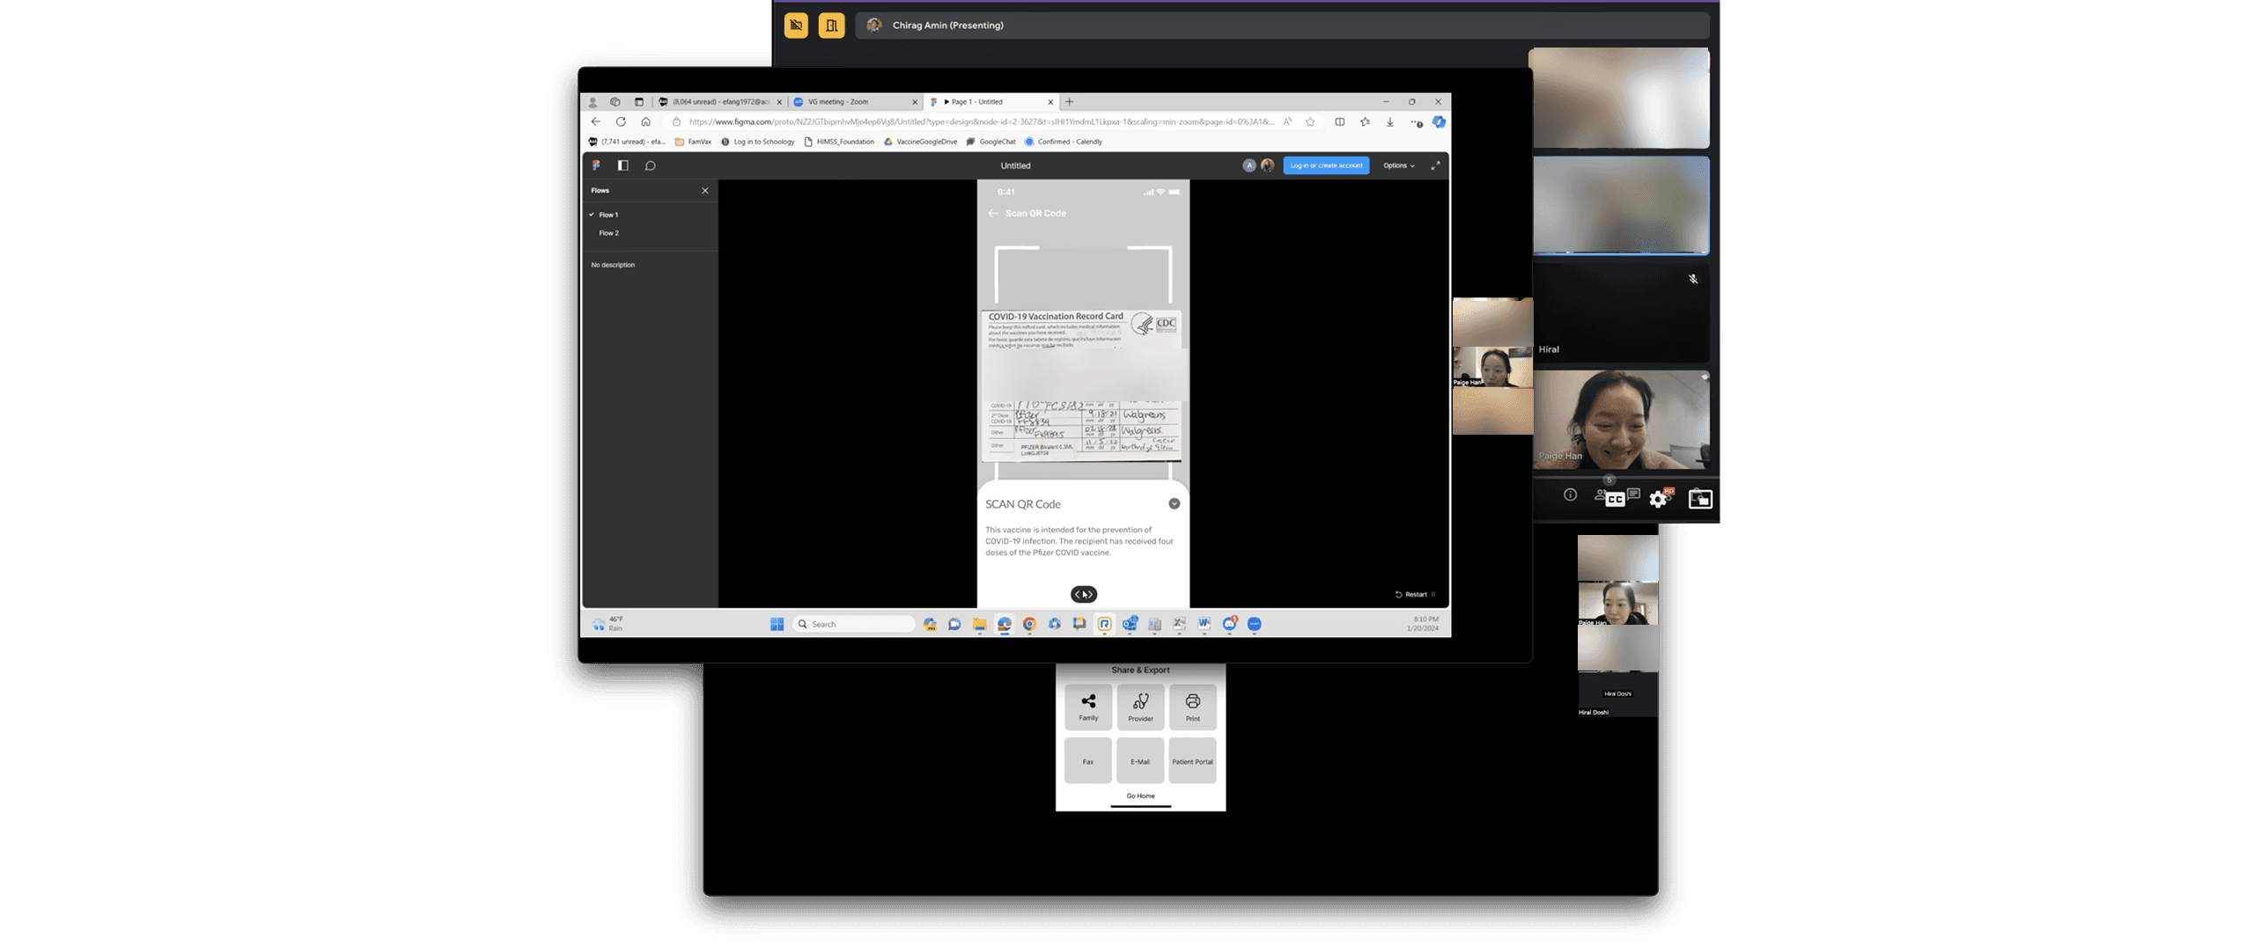Open the split screen icon
The width and height of the screenshot is (2261, 945).
1339,122
